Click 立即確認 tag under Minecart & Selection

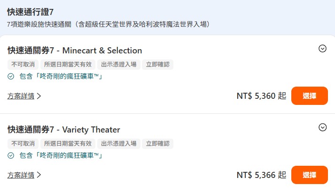point(158,65)
